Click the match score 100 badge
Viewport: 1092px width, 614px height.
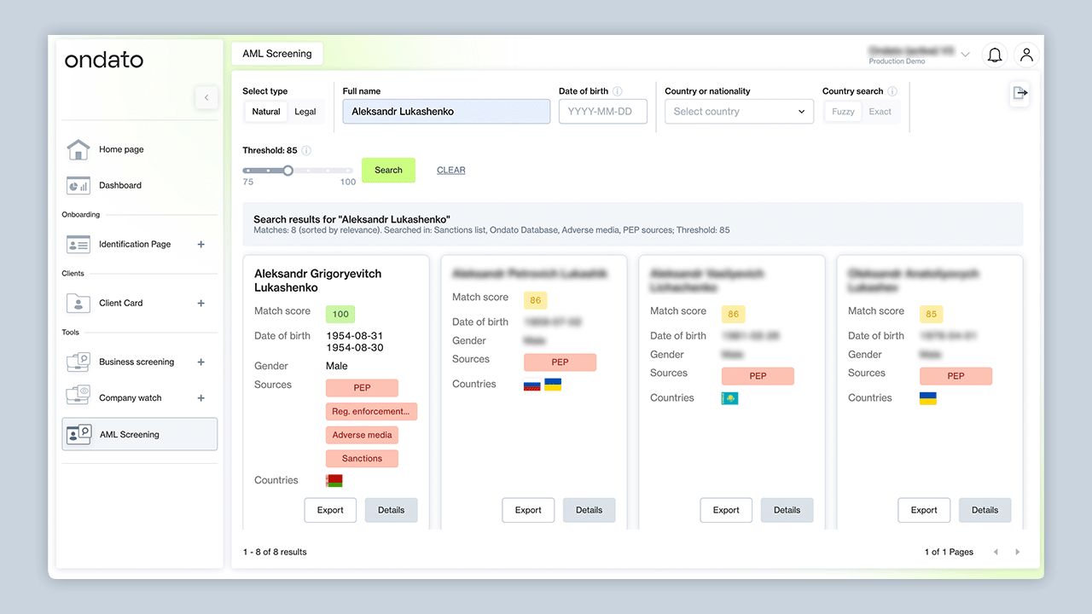point(340,314)
